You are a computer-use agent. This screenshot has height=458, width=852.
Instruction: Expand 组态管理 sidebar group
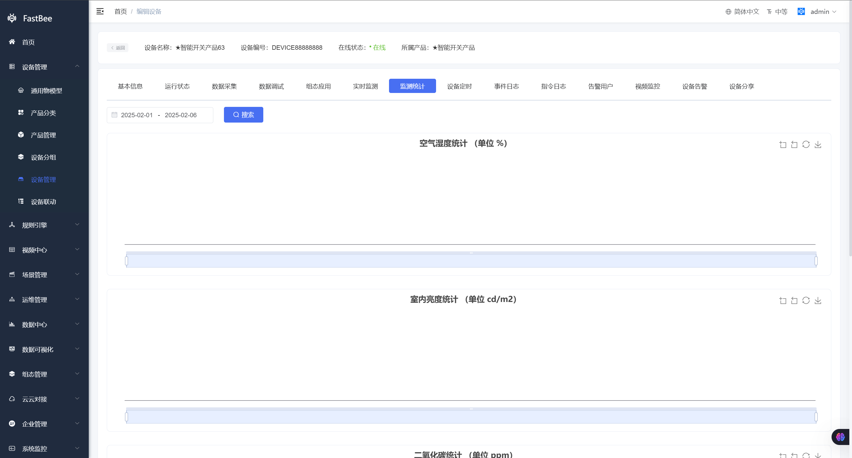point(44,374)
